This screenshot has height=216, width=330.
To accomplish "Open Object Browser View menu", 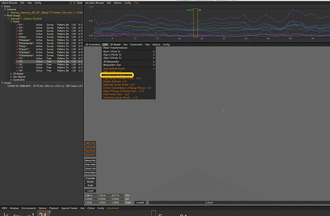I will point(29,3).
